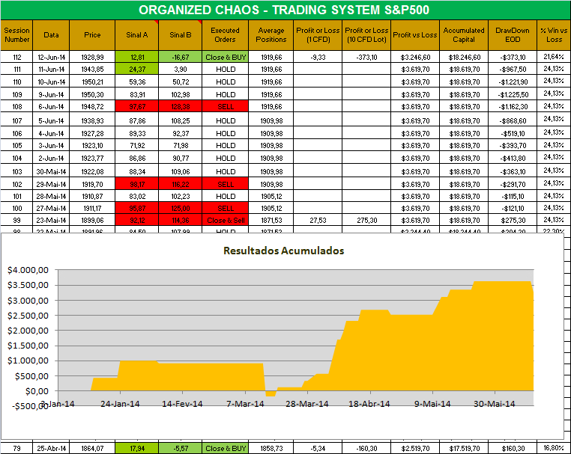This screenshot has width=571, height=454.
Task: Click the red Sinal A cell 97,67
Action: click(x=137, y=106)
